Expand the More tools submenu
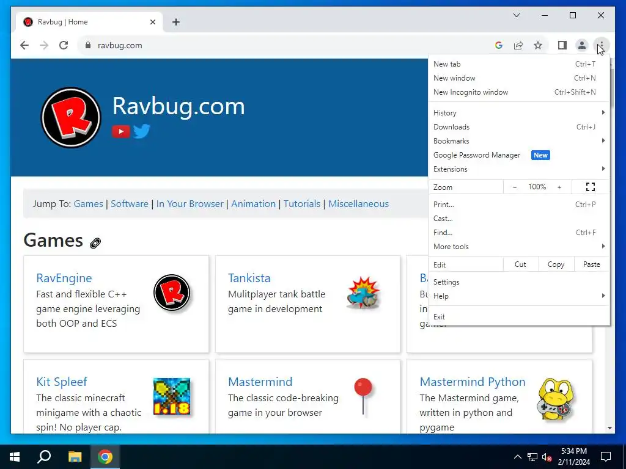 pos(518,247)
